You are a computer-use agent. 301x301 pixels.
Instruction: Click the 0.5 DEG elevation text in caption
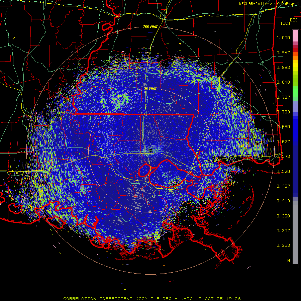coord(161,299)
